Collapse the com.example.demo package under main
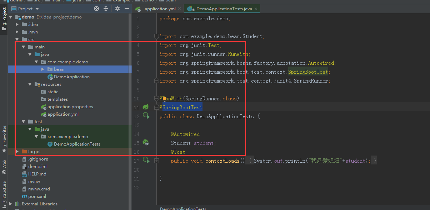The width and height of the screenshot is (430, 210). pyautogui.click(x=36, y=62)
